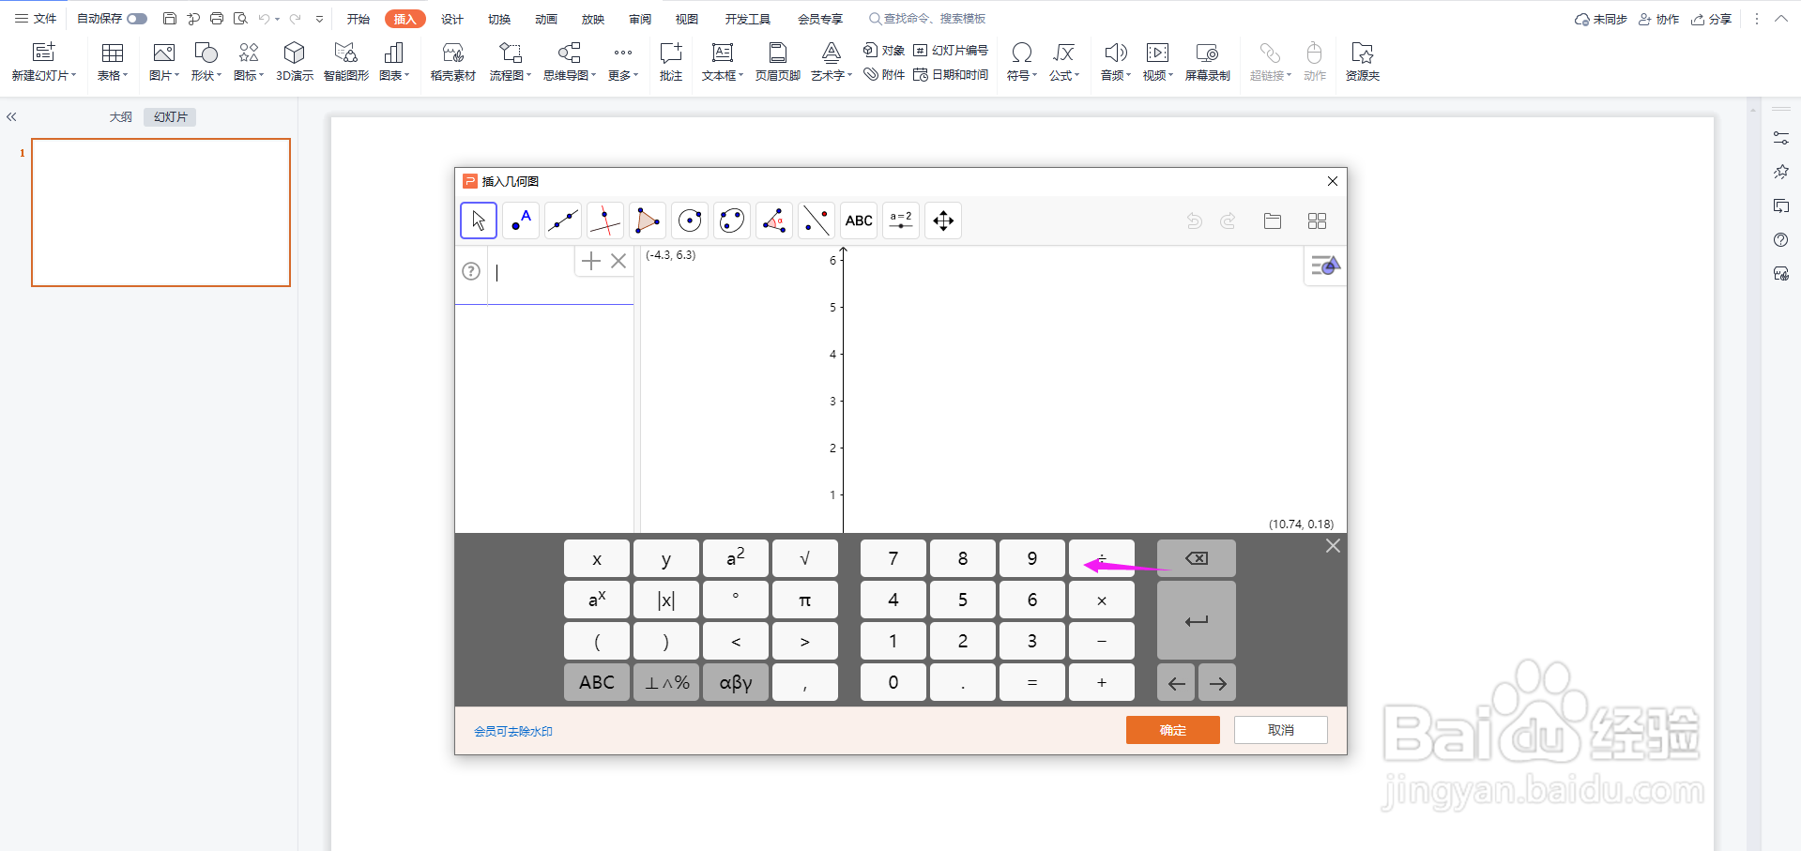Switch keypad to αβγ Greek layout

pos(736,682)
